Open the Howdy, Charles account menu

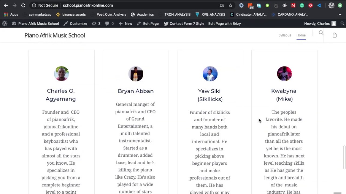(320, 24)
